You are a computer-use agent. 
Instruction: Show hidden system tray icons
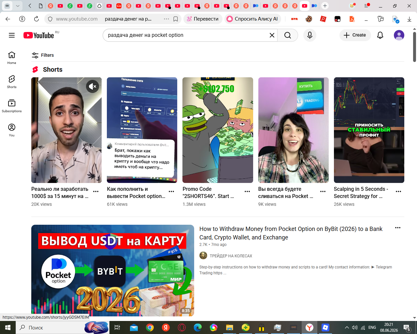(347, 327)
